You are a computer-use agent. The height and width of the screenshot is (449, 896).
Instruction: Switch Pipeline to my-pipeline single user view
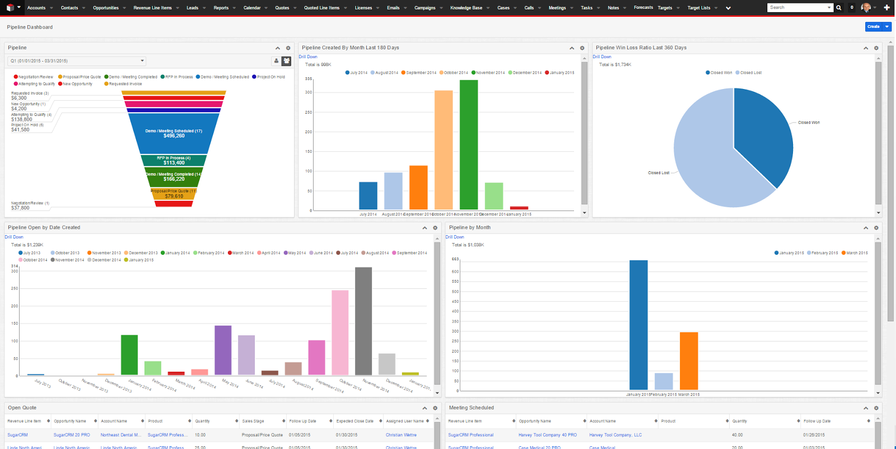click(x=276, y=60)
